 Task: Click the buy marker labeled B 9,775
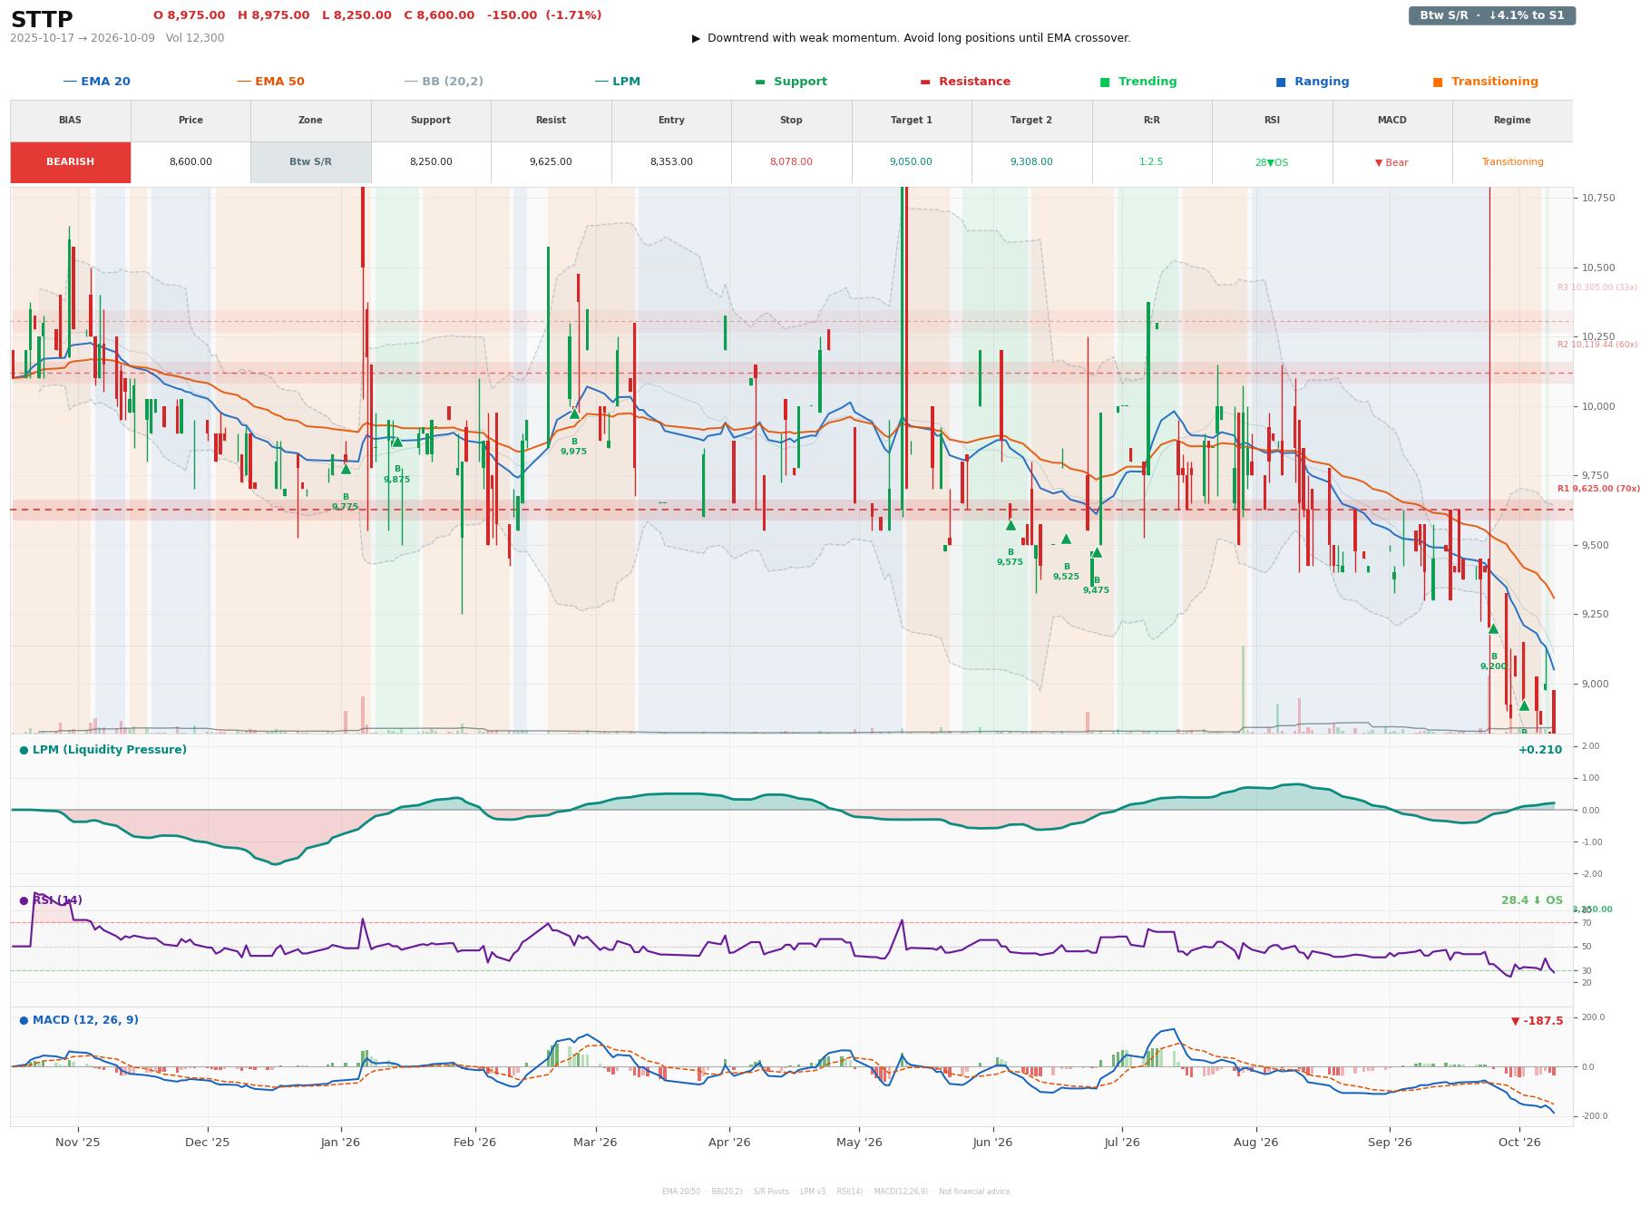(x=346, y=469)
